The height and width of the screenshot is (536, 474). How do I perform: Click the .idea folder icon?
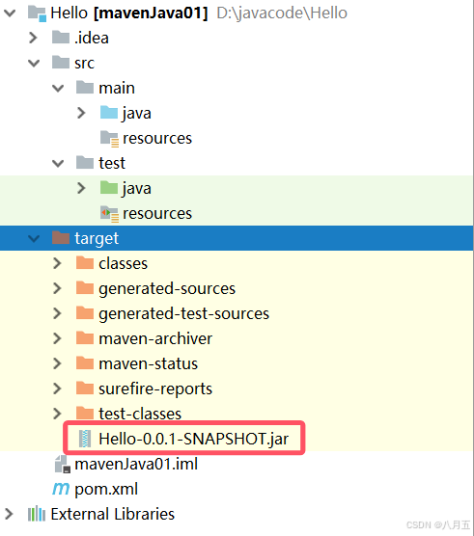point(61,38)
